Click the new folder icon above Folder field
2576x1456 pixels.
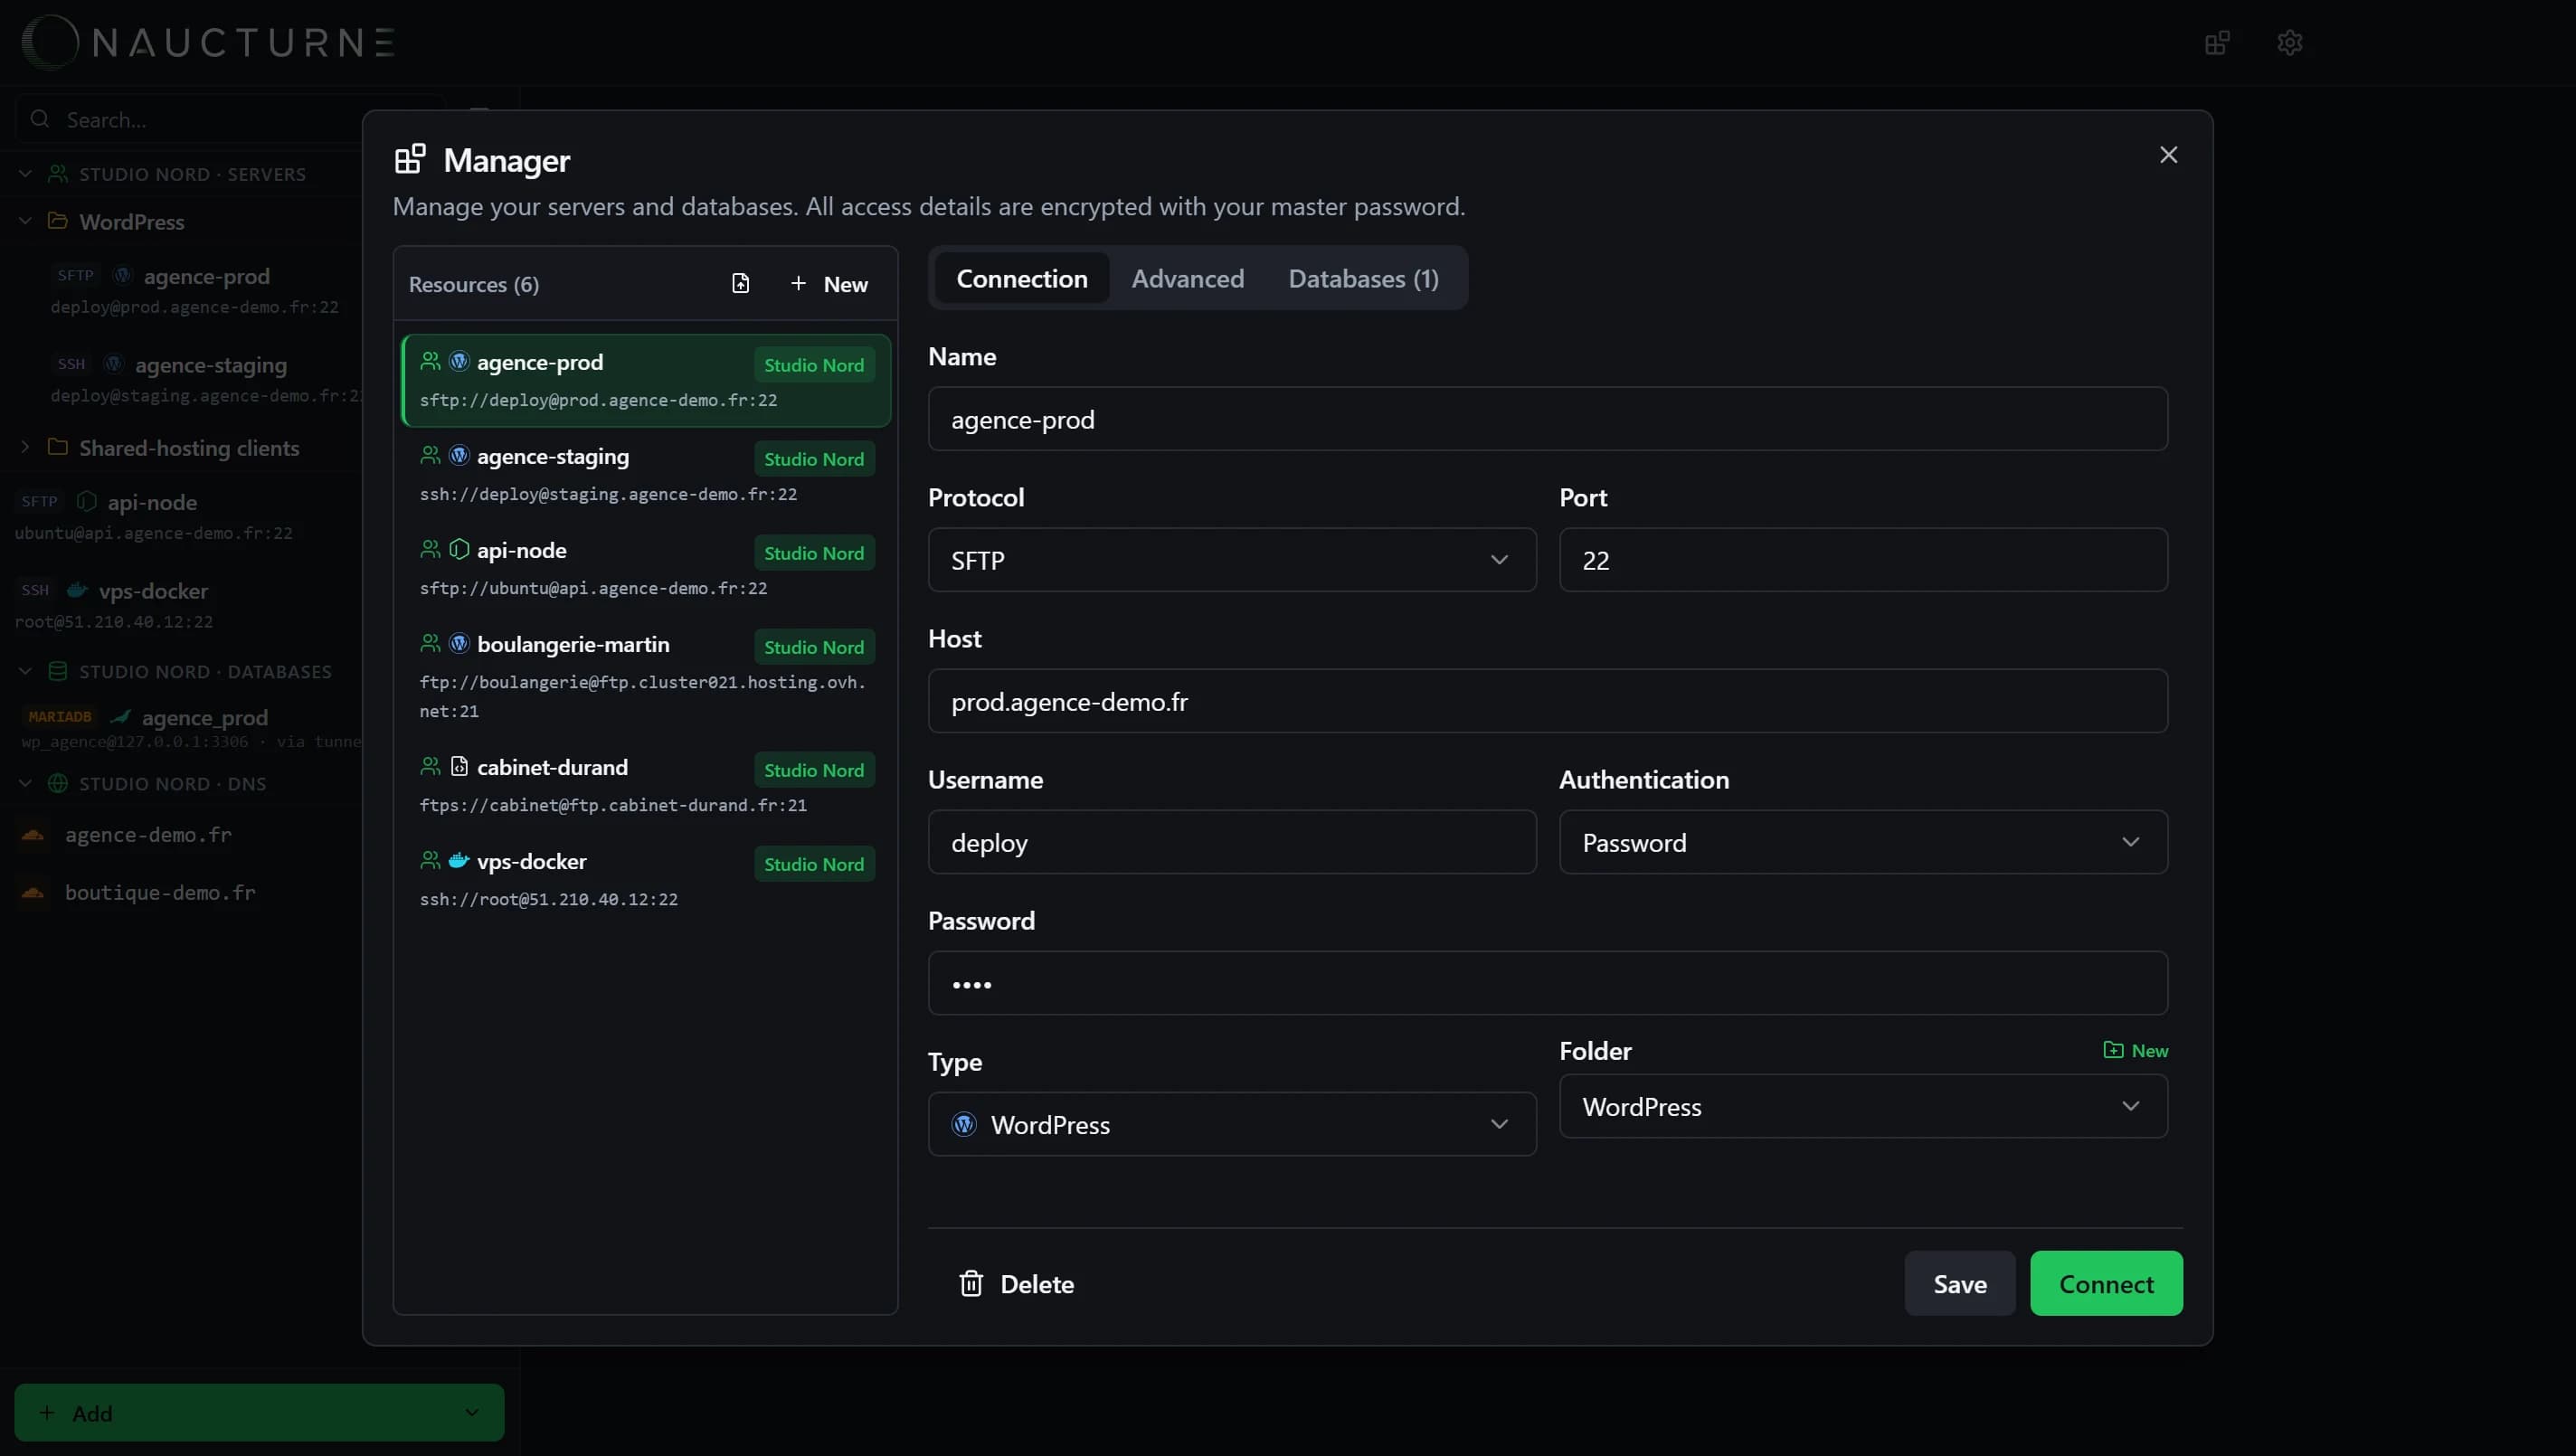(2113, 1050)
